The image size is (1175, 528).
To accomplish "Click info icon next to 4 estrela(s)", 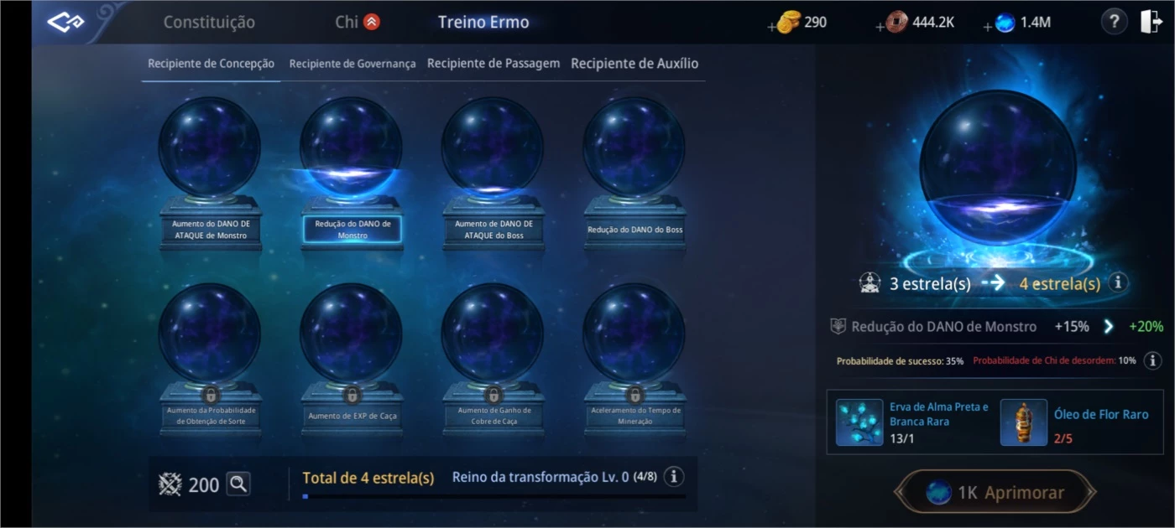I will coord(1117,282).
